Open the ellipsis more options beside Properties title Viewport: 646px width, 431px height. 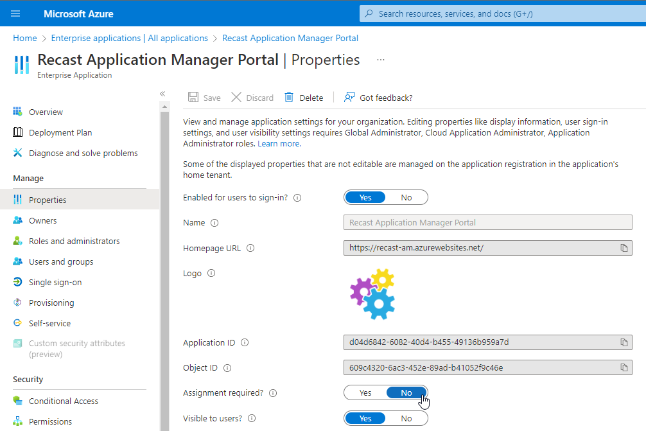tap(381, 60)
